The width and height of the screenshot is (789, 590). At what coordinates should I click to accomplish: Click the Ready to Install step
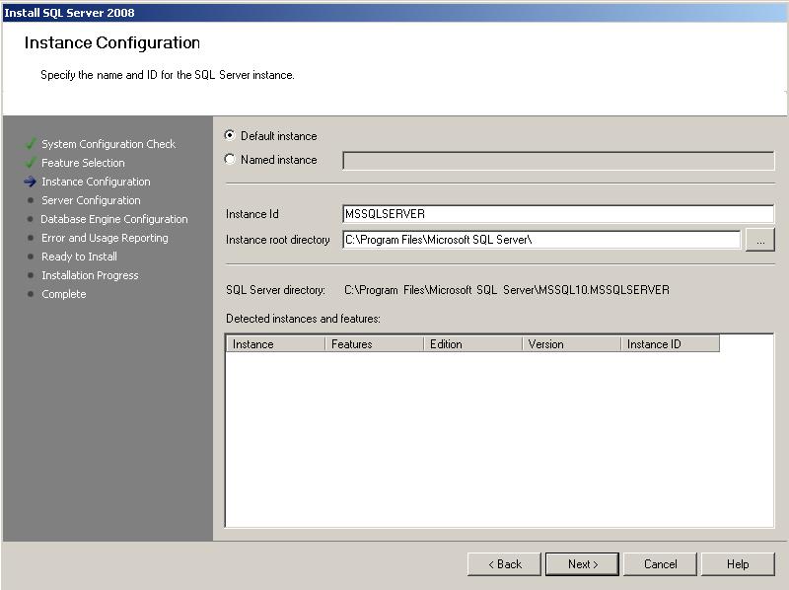point(79,257)
